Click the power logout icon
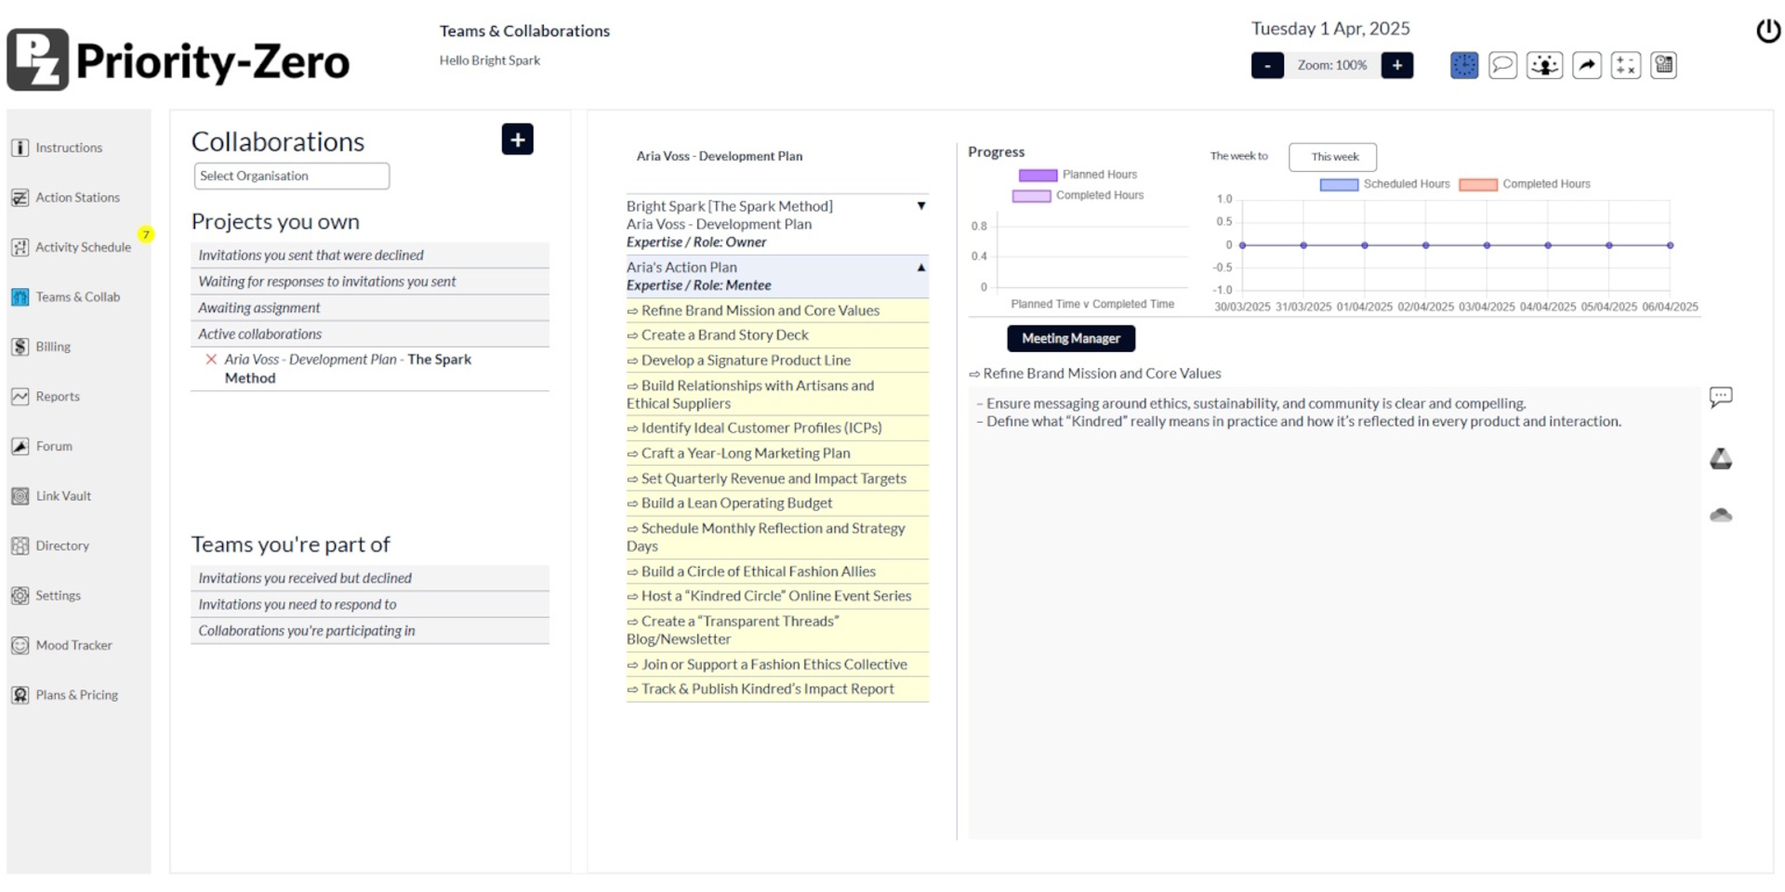Viewport: 1785px width, 892px height. (x=1767, y=31)
